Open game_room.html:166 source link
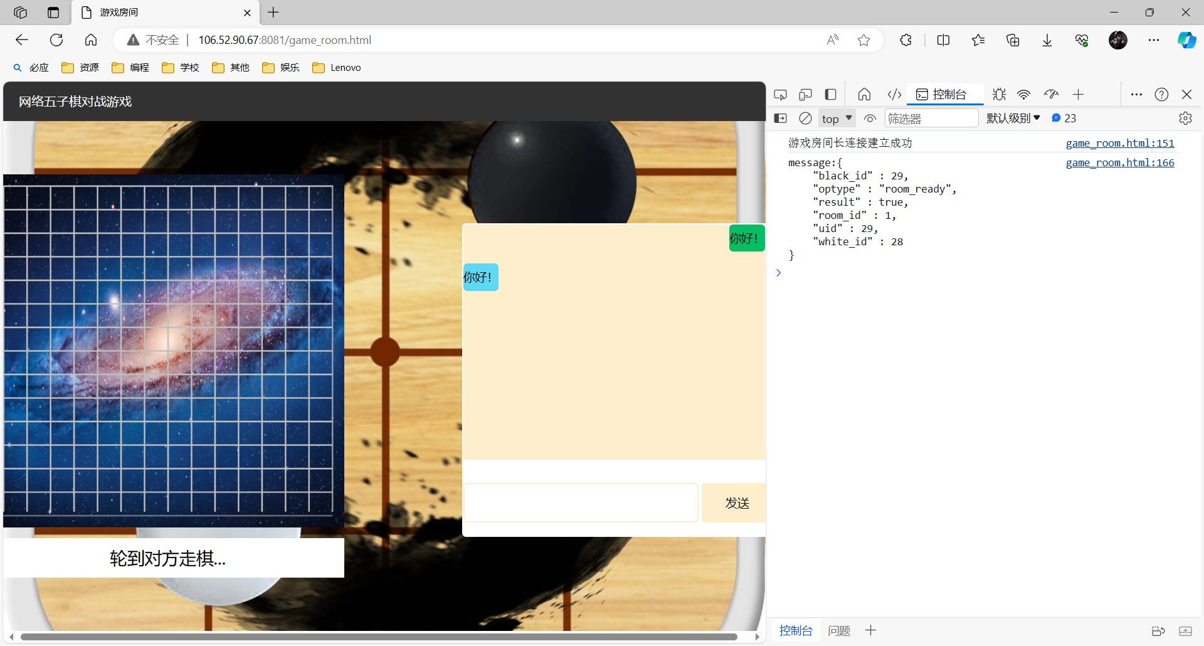Viewport: 1204px width, 646px height. pos(1120,163)
